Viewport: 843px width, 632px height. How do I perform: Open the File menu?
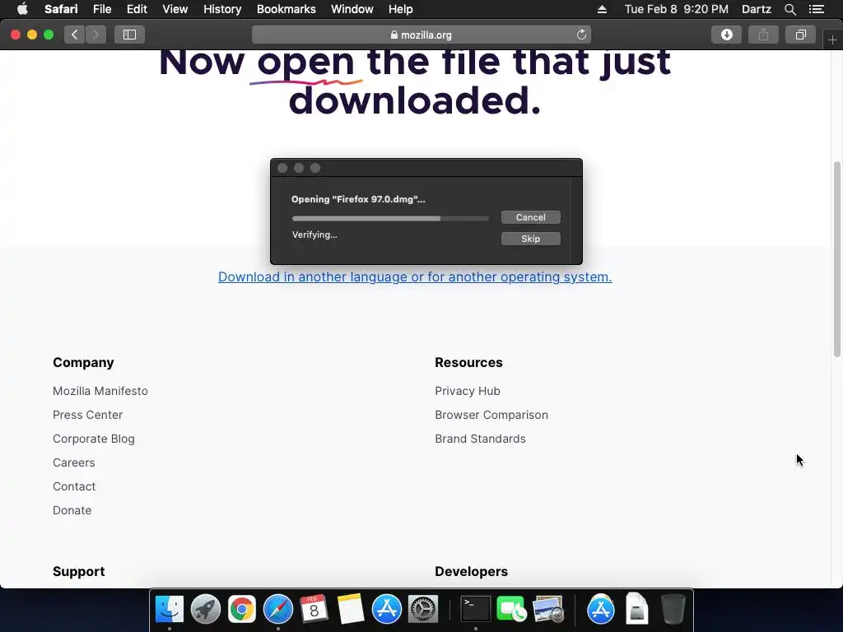(101, 9)
